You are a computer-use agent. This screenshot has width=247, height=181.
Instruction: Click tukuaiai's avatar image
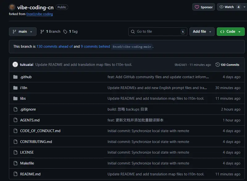pyautogui.click(x=15, y=65)
